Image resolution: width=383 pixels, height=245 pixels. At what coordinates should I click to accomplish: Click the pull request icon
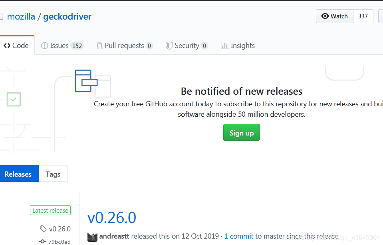click(x=99, y=46)
